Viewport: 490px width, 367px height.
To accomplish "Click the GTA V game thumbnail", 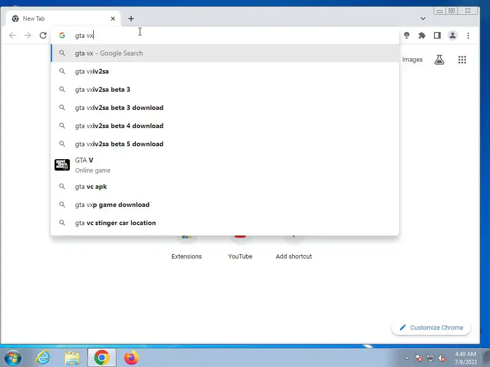I will [x=62, y=165].
